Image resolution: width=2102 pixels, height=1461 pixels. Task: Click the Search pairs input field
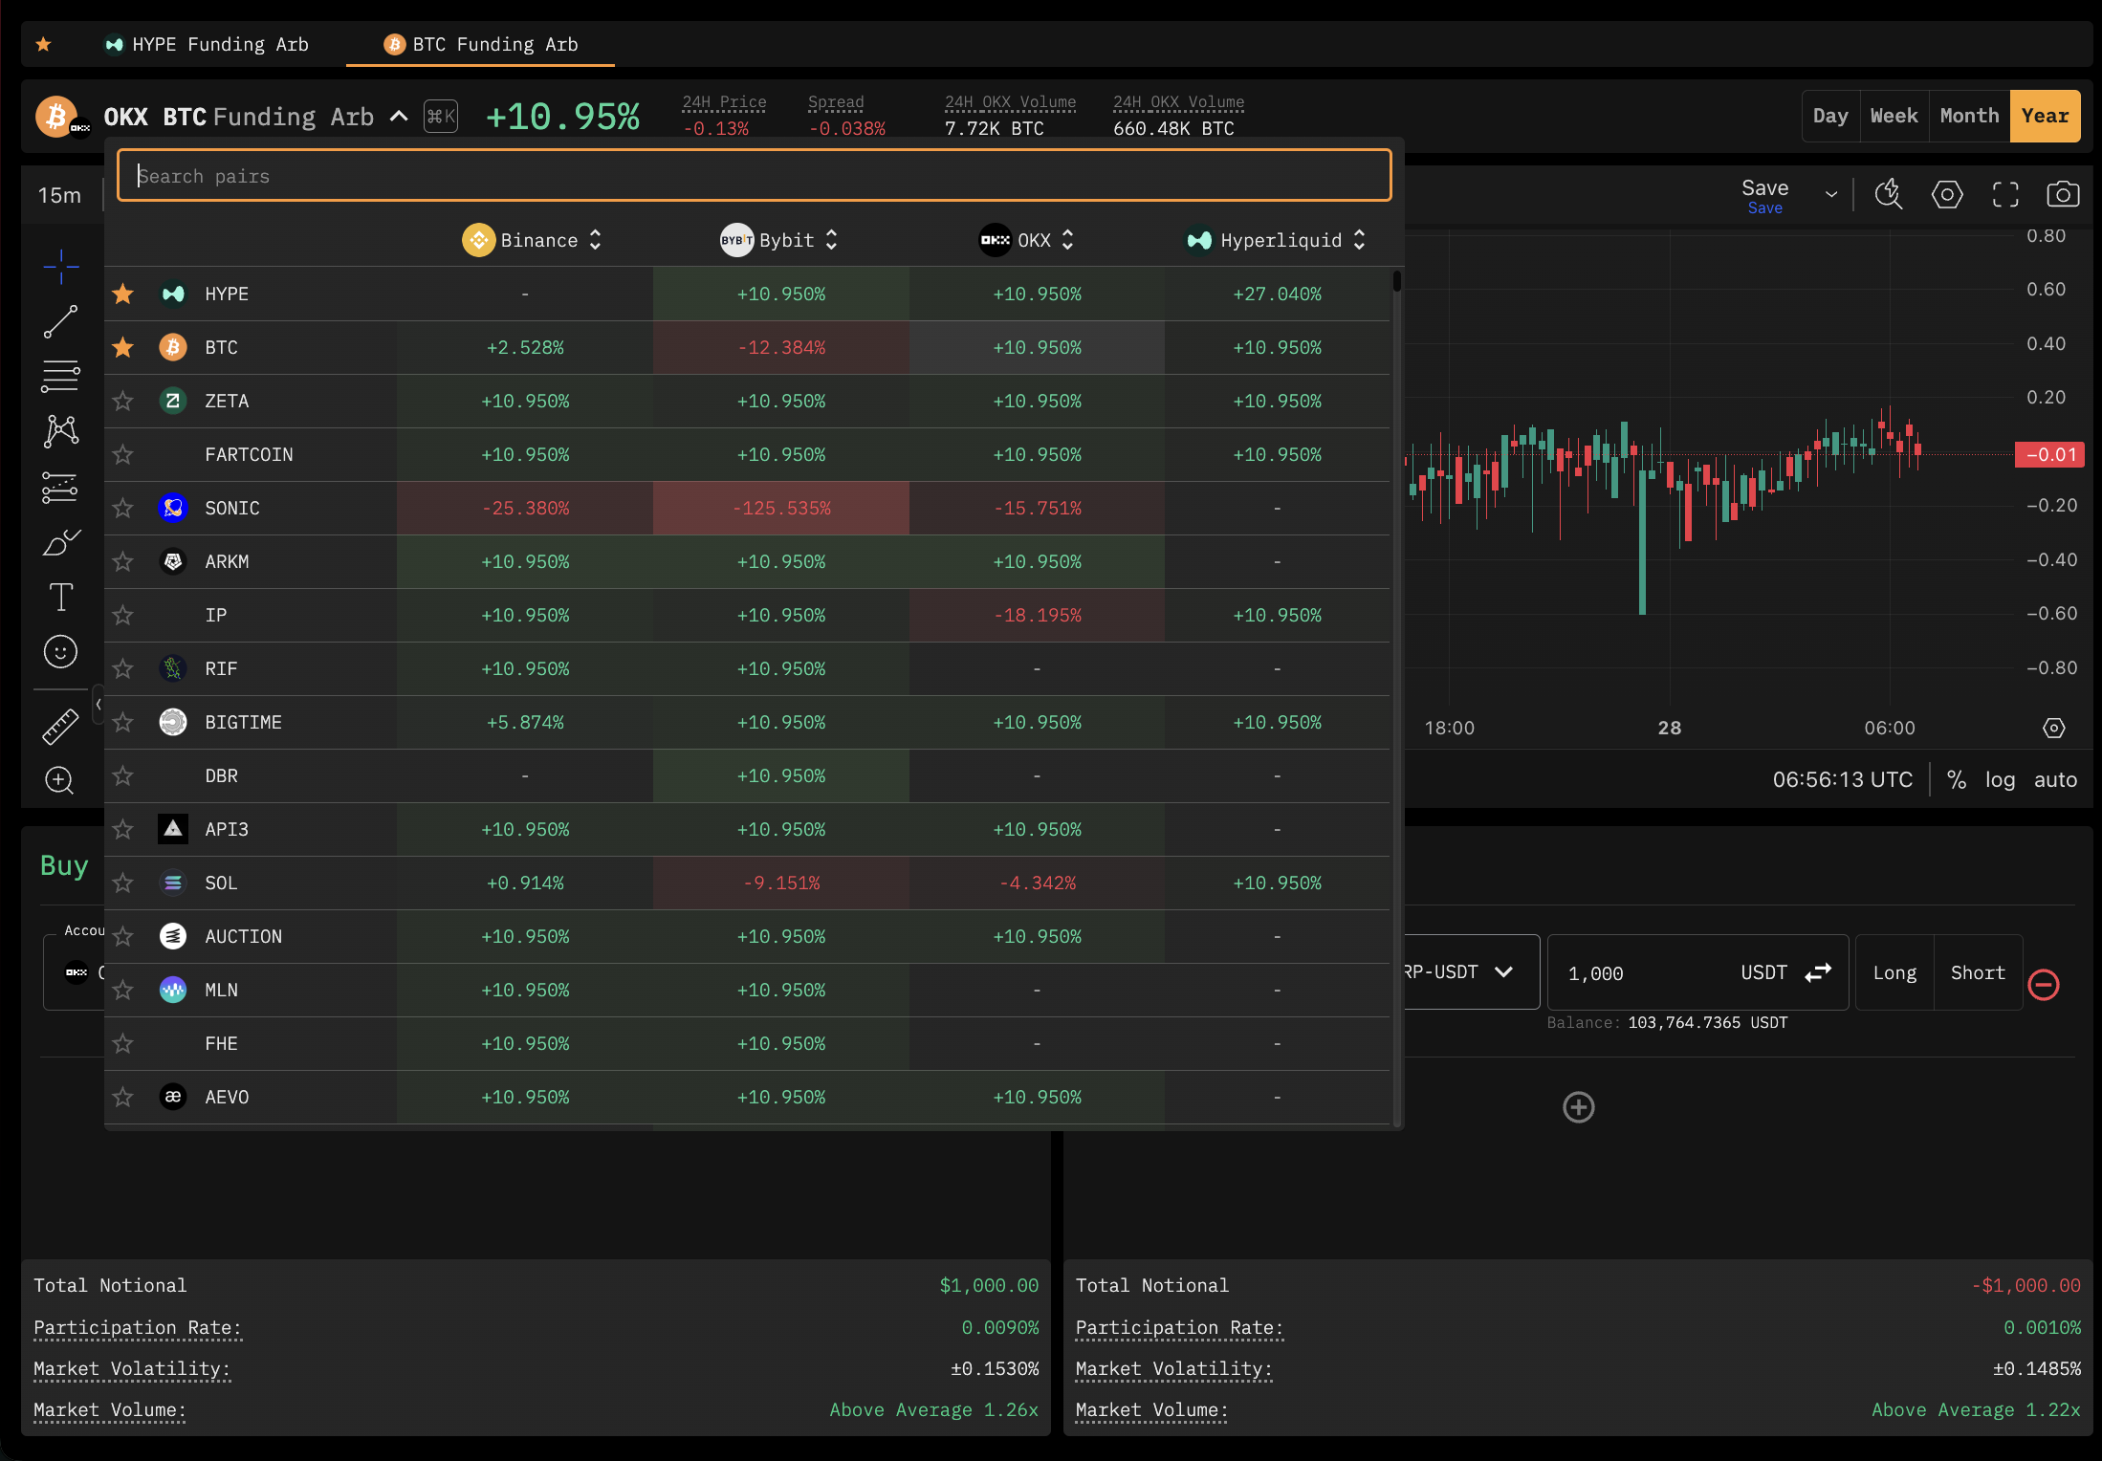[x=754, y=176]
